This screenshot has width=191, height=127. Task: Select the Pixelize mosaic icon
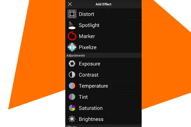(x=72, y=47)
